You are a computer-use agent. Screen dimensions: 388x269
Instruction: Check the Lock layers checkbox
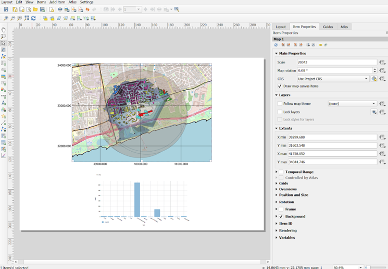280,112
